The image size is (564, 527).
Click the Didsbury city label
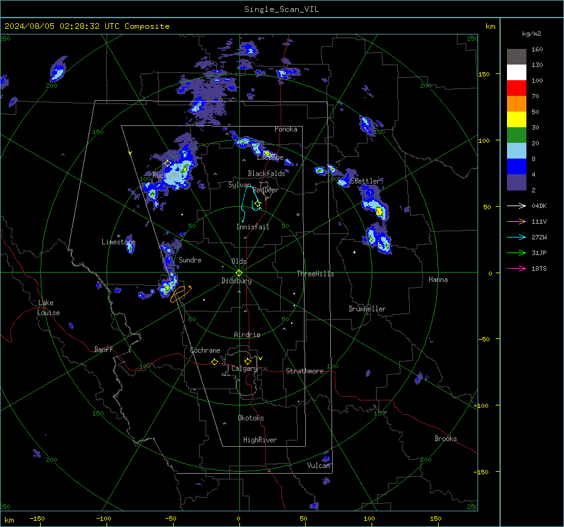236,281
